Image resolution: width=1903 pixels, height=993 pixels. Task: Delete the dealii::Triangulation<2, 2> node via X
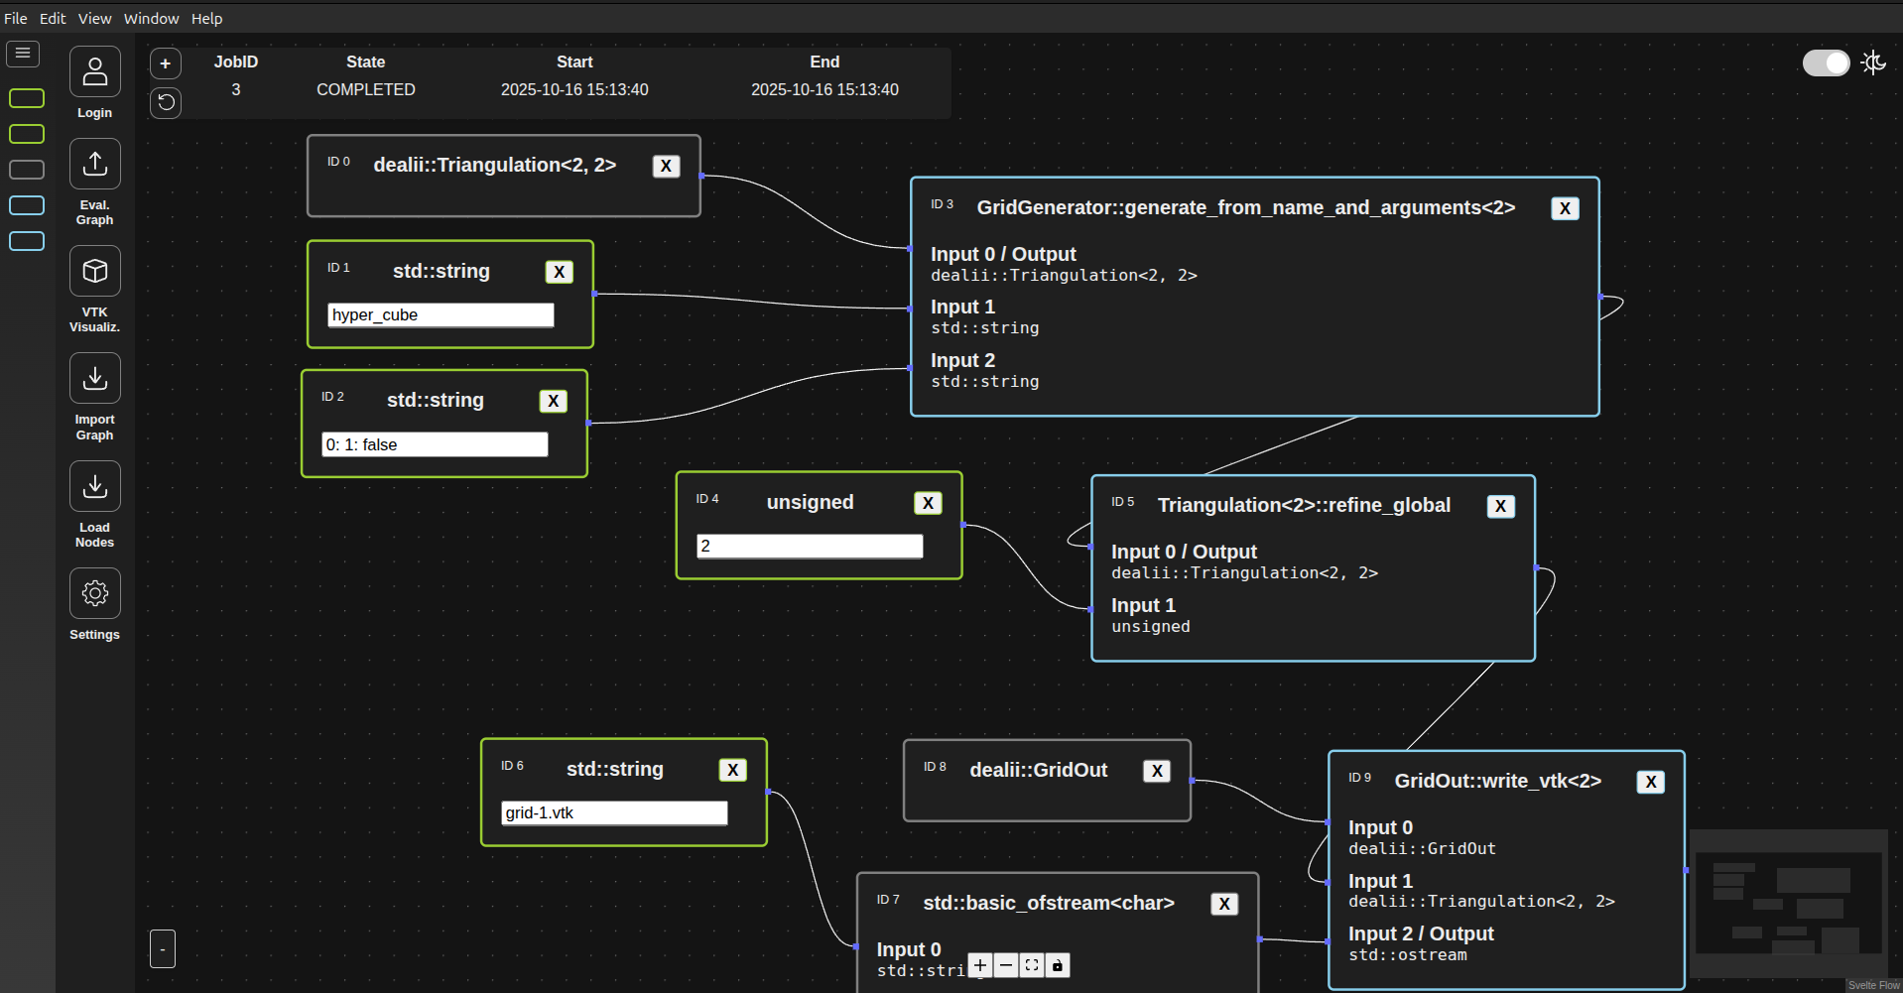click(x=666, y=166)
